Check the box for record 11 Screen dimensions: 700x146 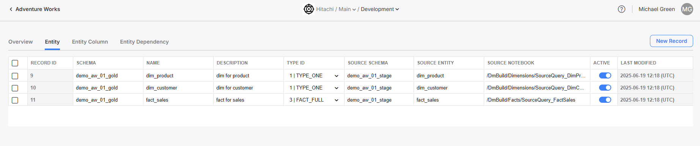click(15, 100)
